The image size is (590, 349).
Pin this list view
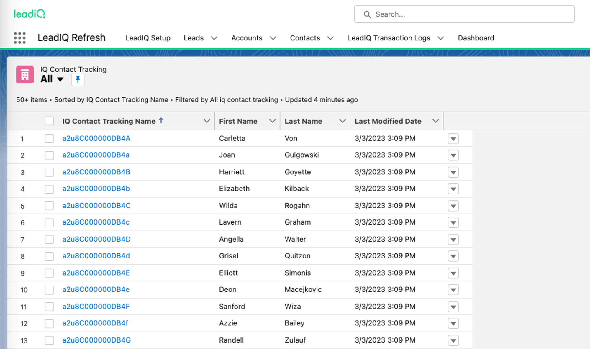tap(78, 79)
